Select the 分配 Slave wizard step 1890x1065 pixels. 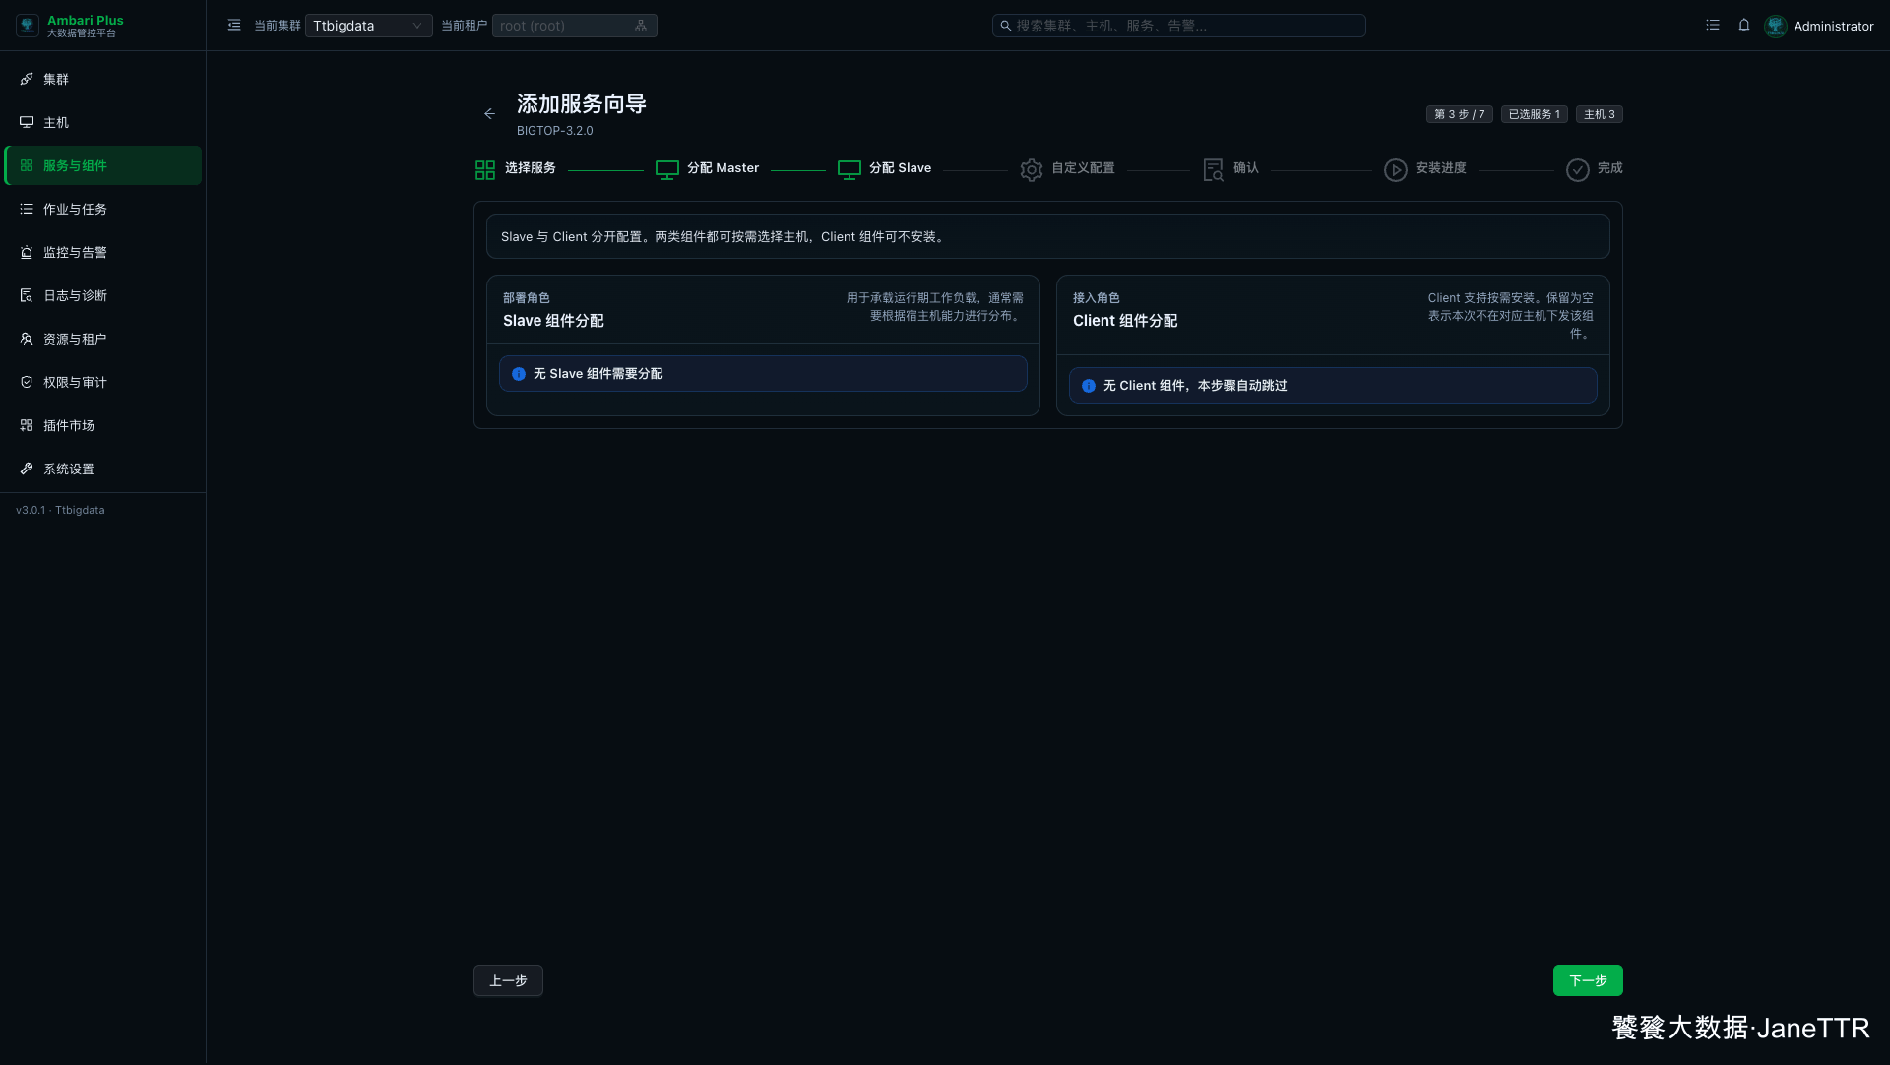(x=884, y=169)
